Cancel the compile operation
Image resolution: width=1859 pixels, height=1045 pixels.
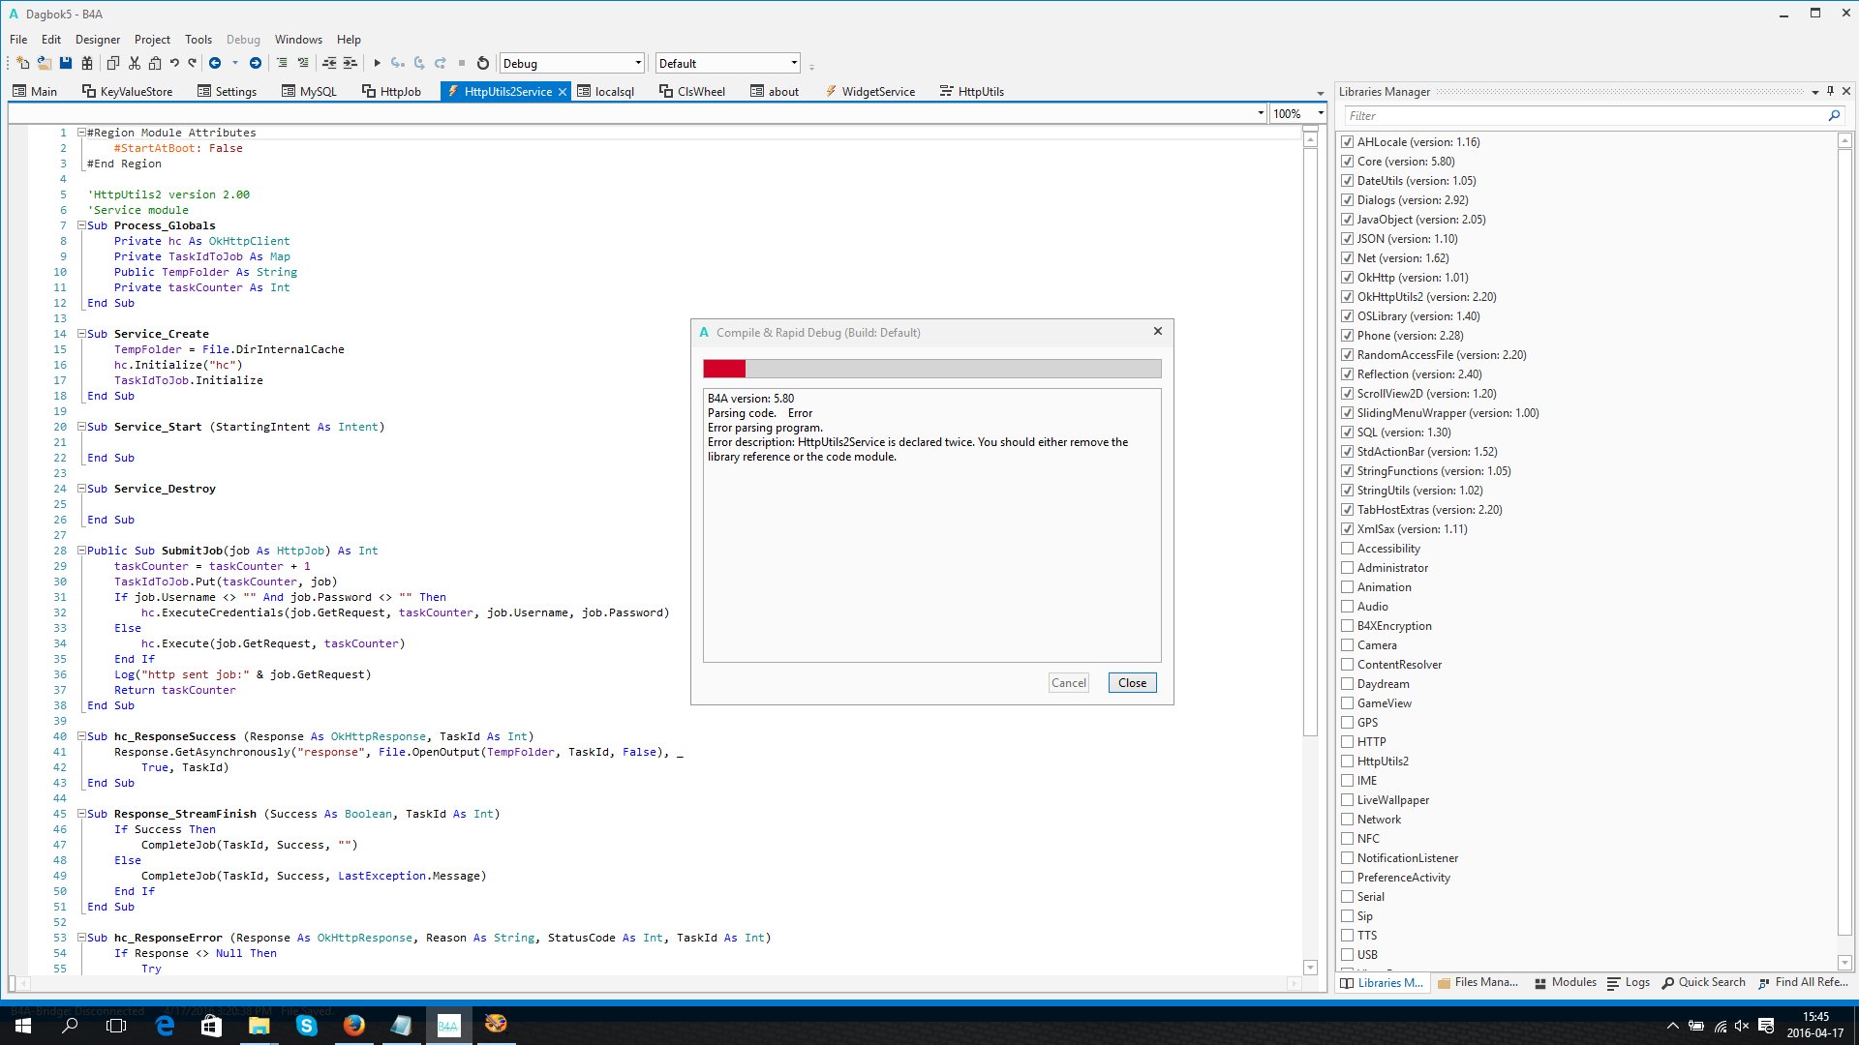coord(1068,682)
